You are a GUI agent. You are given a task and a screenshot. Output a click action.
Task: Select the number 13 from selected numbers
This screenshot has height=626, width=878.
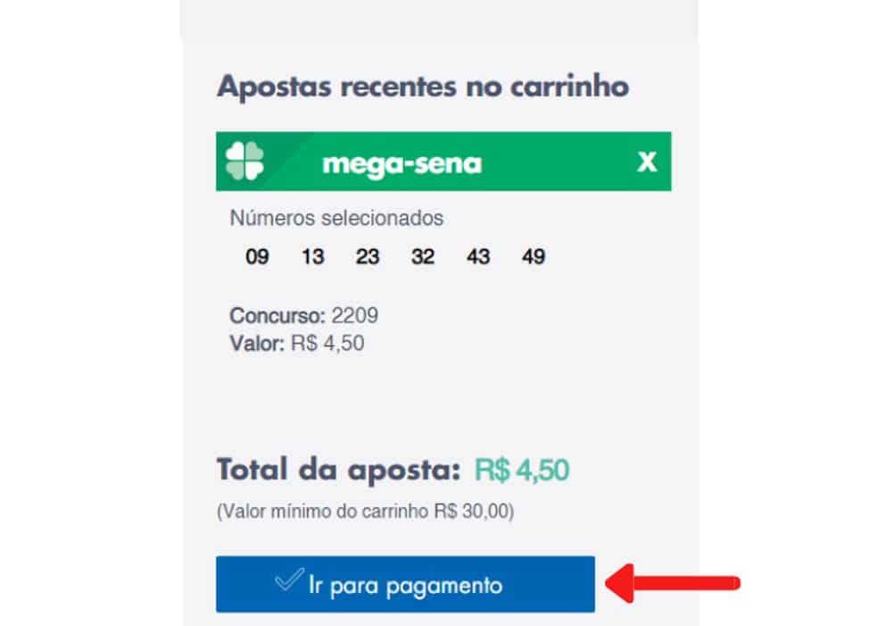[311, 257]
